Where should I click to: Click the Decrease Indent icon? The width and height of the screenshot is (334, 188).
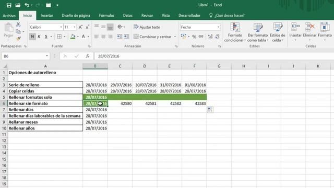[120, 37]
